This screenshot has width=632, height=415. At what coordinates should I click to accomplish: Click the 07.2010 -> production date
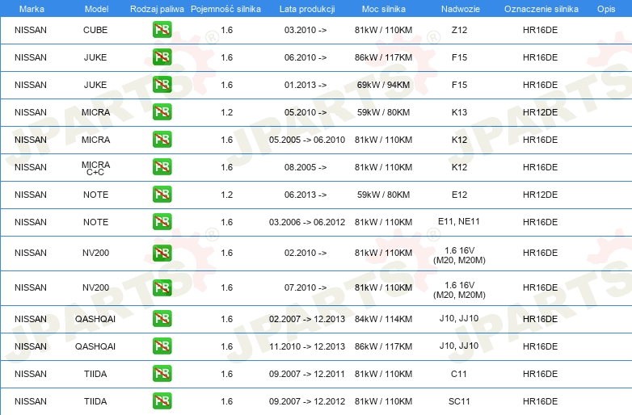[305, 287]
